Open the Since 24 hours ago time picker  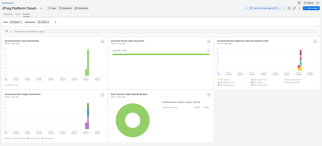[265, 8]
